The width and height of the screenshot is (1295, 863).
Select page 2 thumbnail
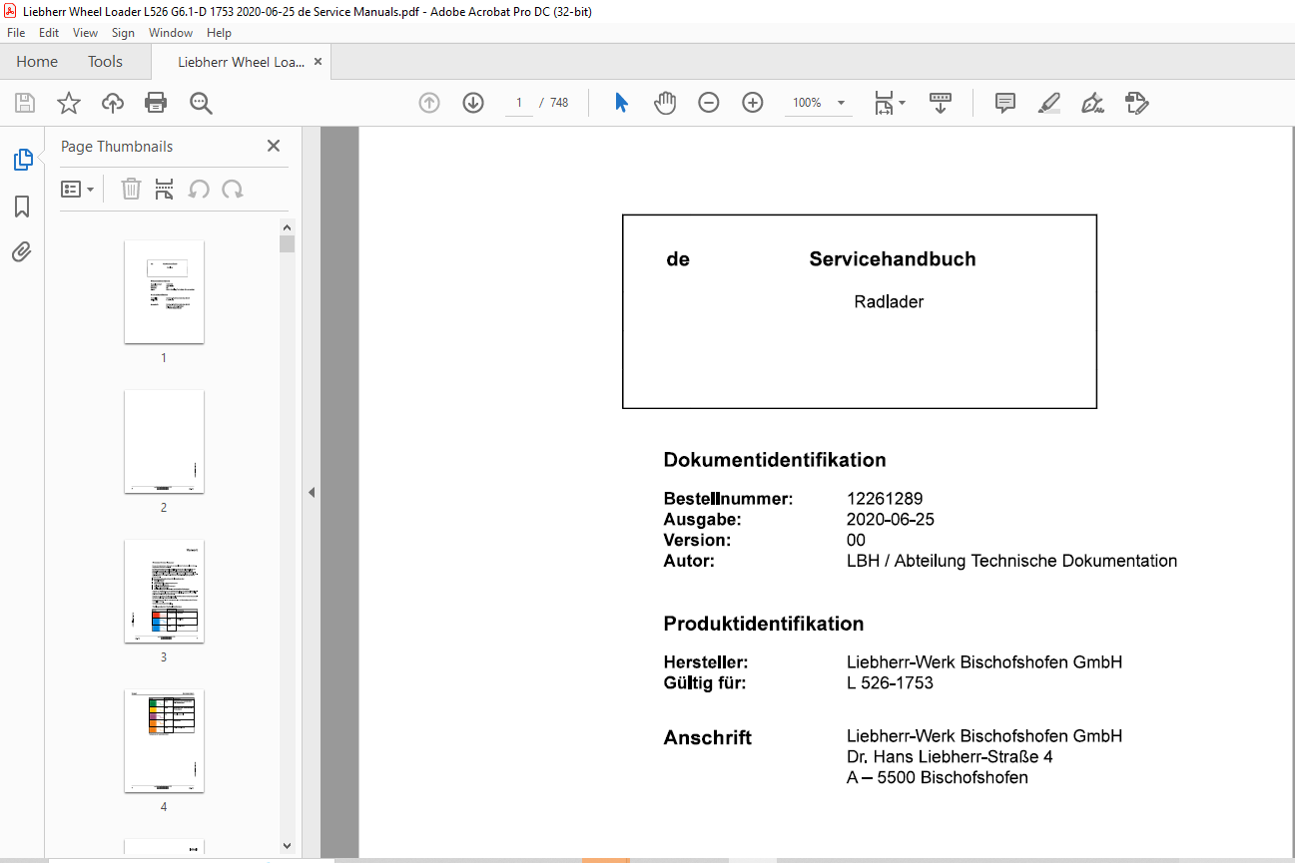pos(164,442)
